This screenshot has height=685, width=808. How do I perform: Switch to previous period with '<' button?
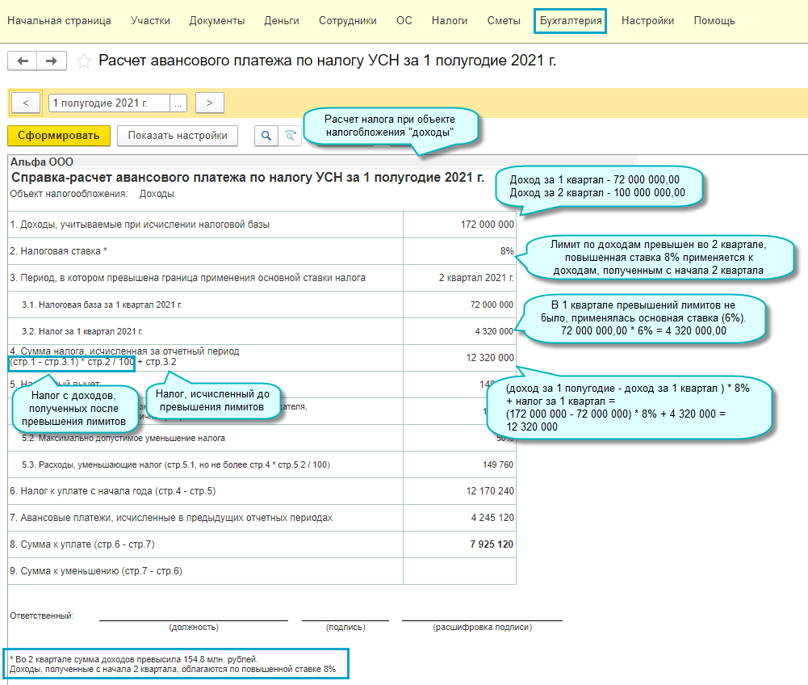pos(25,103)
